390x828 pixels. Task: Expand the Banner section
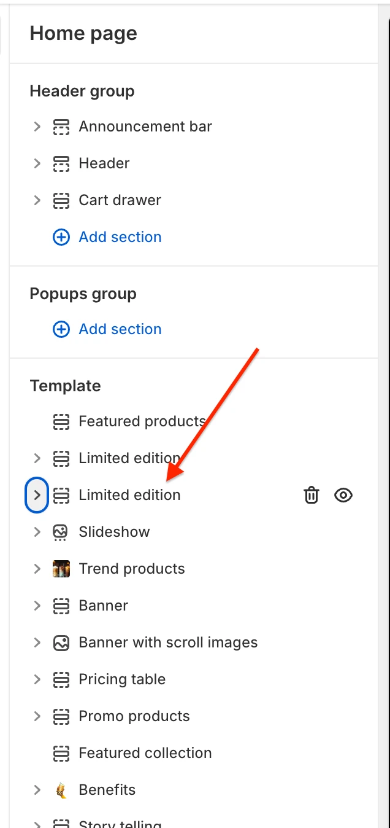37,606
